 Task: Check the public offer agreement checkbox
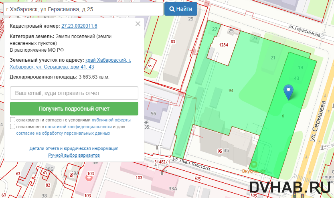point(12,120)
